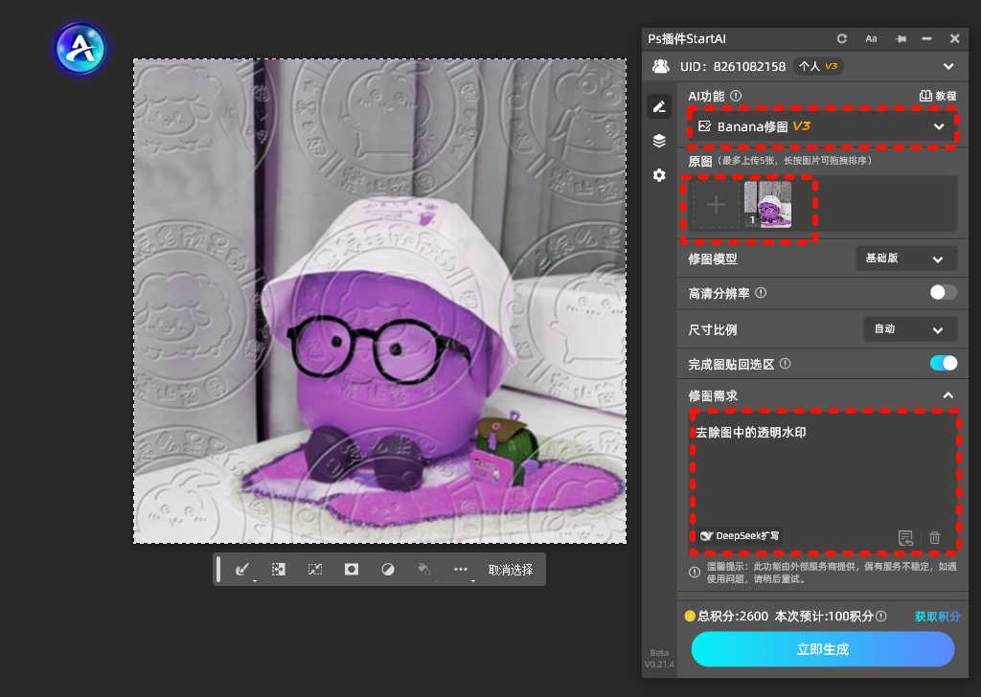Collapse the 修图需求 section
This screenshot has height=697, width=981.
[947, 395]
